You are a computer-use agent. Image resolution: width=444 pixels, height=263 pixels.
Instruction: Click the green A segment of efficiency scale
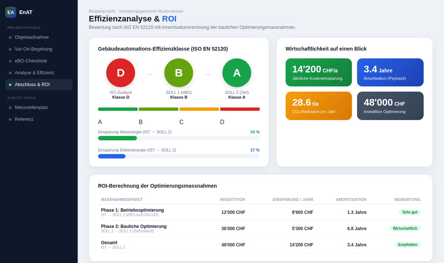[118, 109]
